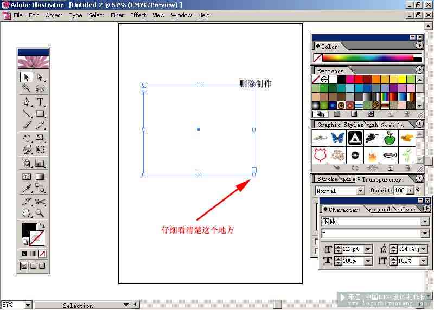Select the Scissors tool
This screenshot has width=434, height=310.
click(40, 201)
